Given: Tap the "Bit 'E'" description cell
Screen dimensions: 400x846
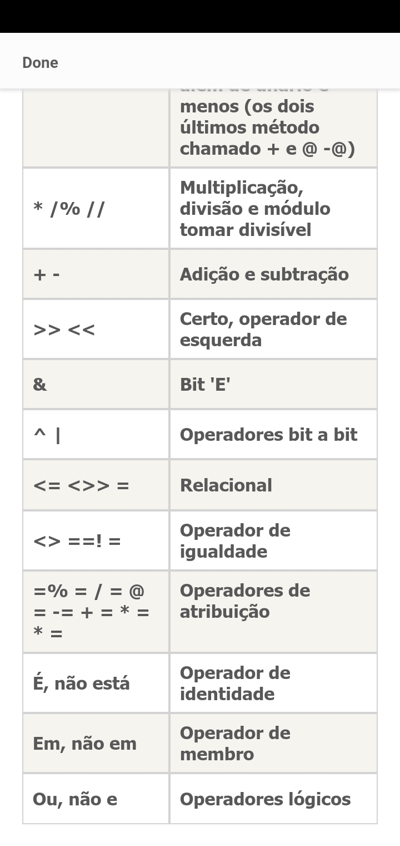Looking at the screenshot, I should click(x=205, y=385).
